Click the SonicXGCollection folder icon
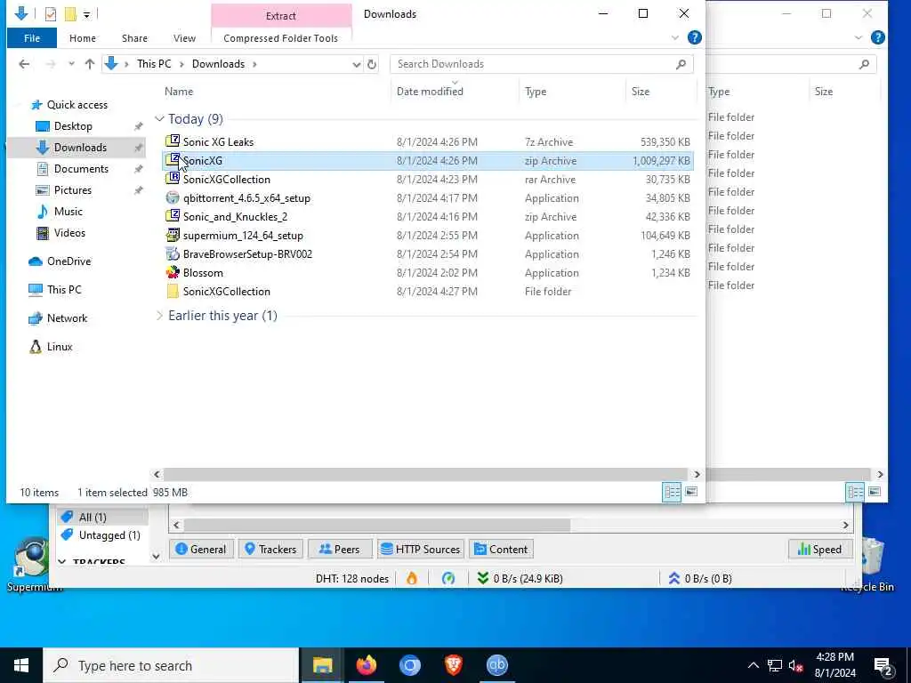 point(173,291)
